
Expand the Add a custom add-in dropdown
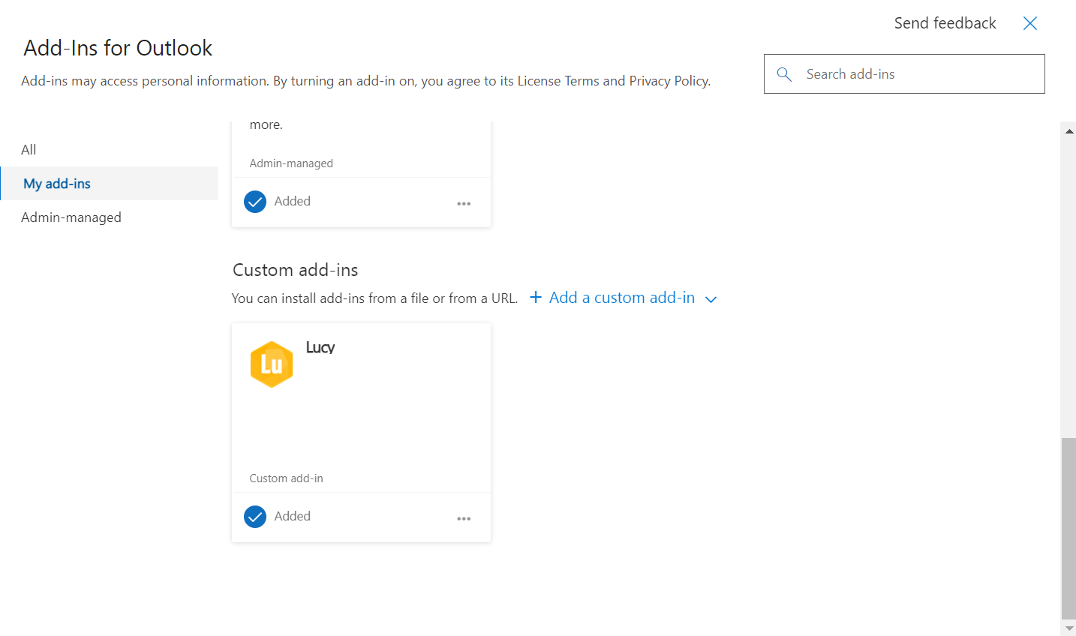(711, 298)
